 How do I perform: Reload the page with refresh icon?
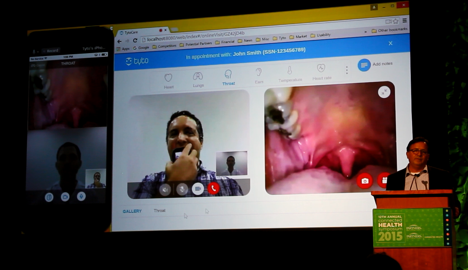(x=135, y=41)
